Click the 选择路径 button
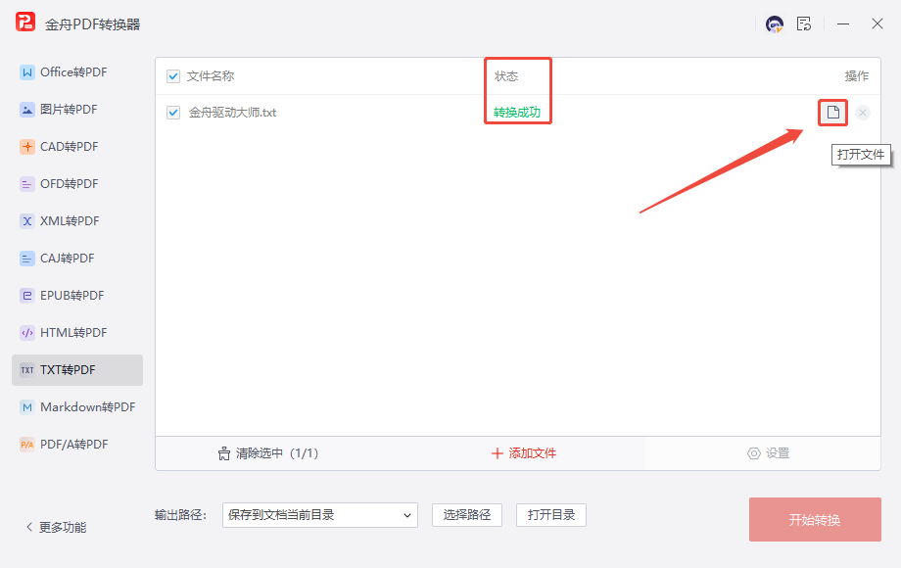Viewport: 901px width, 568px height. point(467,515)
